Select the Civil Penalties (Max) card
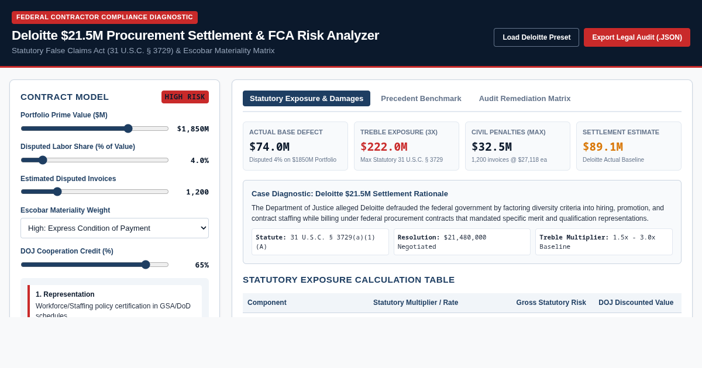 518,146
